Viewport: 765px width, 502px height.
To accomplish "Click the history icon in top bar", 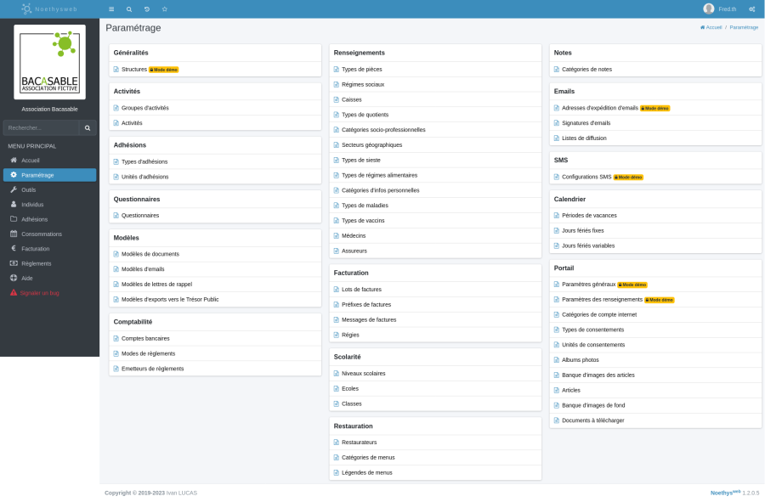I will [x=147, y=8].
